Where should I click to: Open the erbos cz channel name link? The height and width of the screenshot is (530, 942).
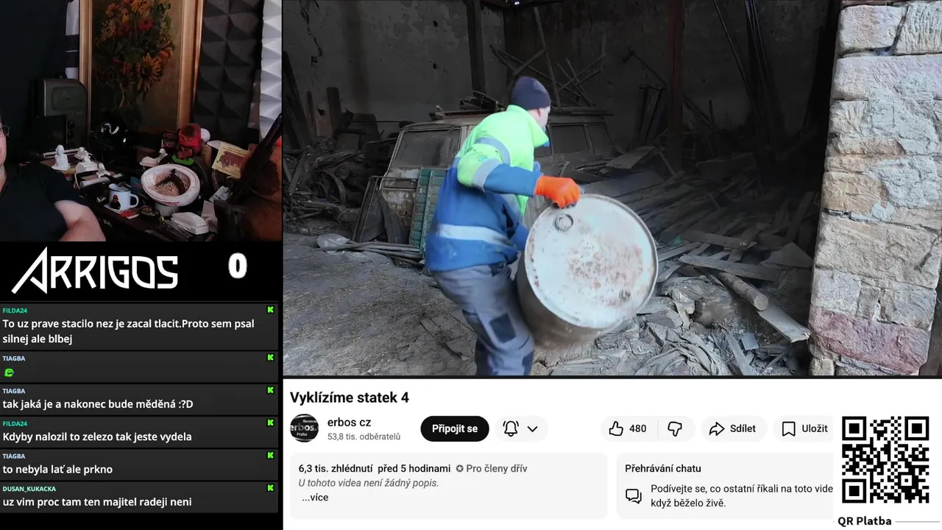(349, 422)
